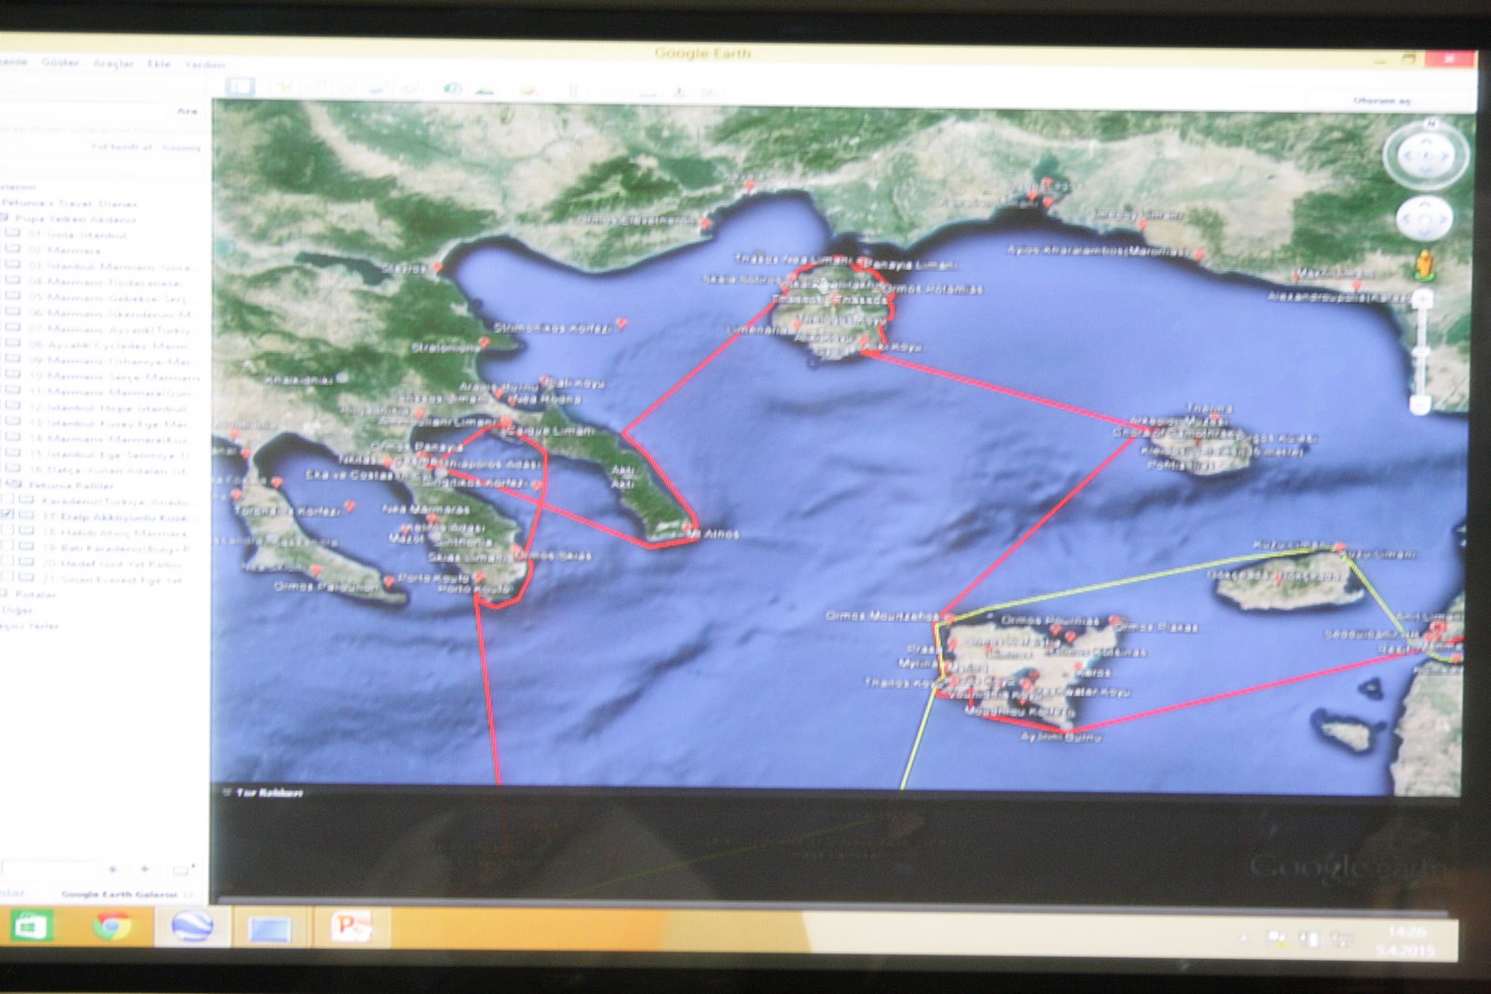
Task: Click the Street View pegman icon
Action: [1424, 266]
